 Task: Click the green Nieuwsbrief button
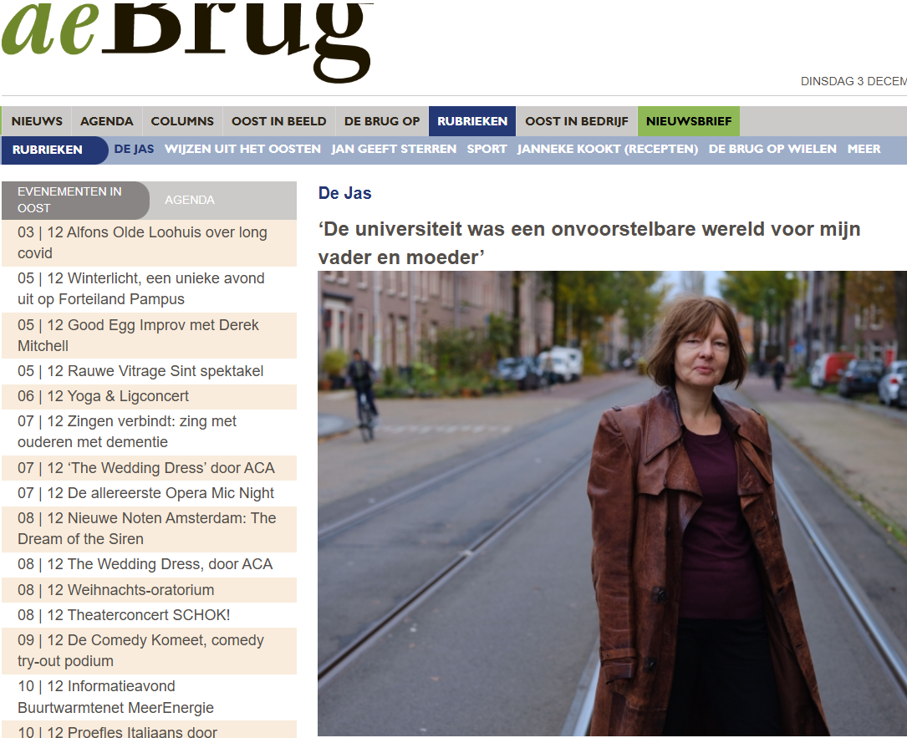(x=688, y=121)
